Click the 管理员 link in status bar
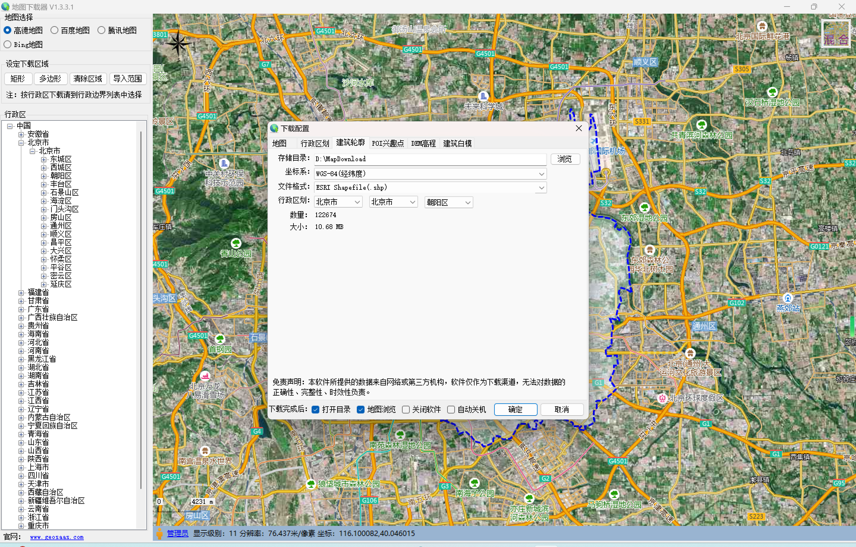Screen dimensions: 856x547 coord(178,534)
